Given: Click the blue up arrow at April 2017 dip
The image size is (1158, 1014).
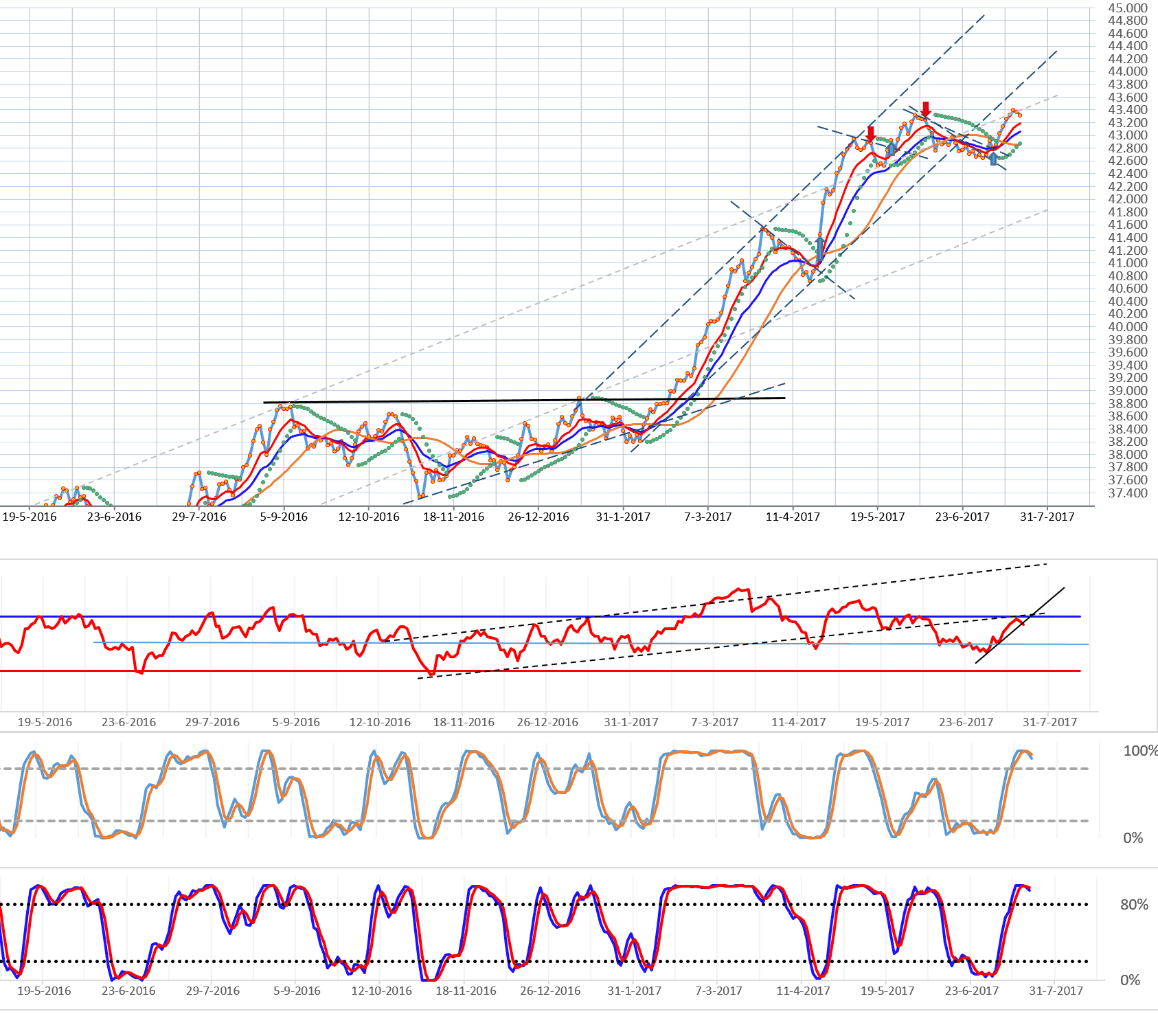Looking at the screenshot, I should click(x=819, y=248).
